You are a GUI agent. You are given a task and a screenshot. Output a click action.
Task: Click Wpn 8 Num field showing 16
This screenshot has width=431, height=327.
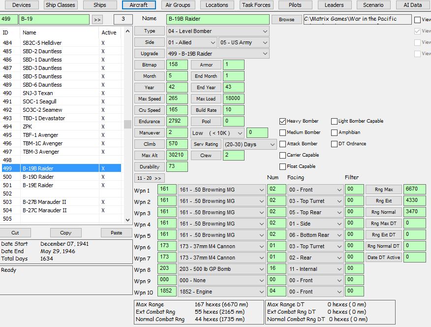(x=277, y=268)
